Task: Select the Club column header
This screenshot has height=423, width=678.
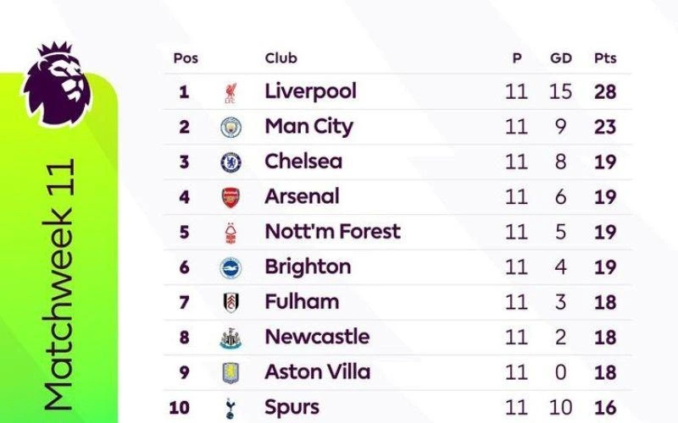Action: pyautogui.click(x=281, y=58)
